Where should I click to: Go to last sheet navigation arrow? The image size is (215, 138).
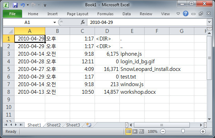[21, 125]
